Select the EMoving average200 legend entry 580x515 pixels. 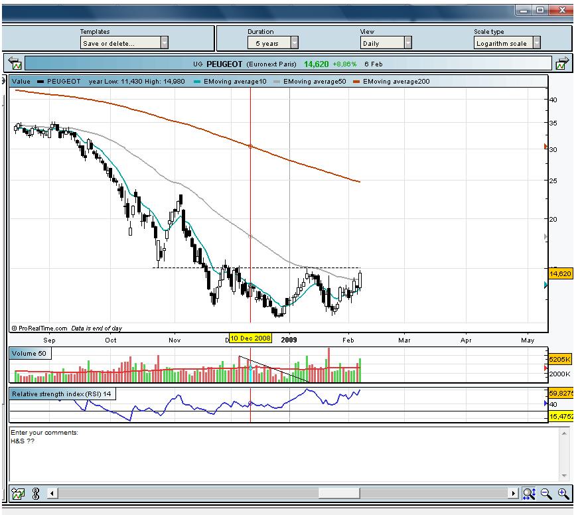coord(392,82)
